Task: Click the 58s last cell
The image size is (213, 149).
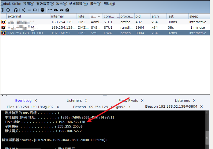Action: pos(177,27)
